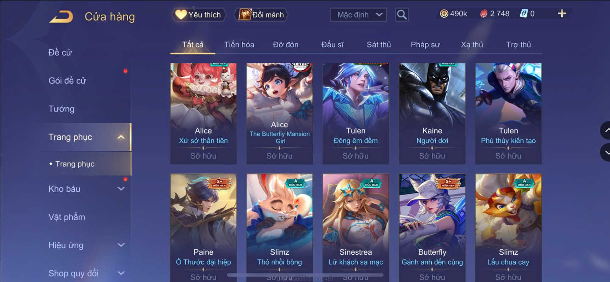Click the gold coin 490k icon
The image size is (610, 282).
(x=444, y=14)
